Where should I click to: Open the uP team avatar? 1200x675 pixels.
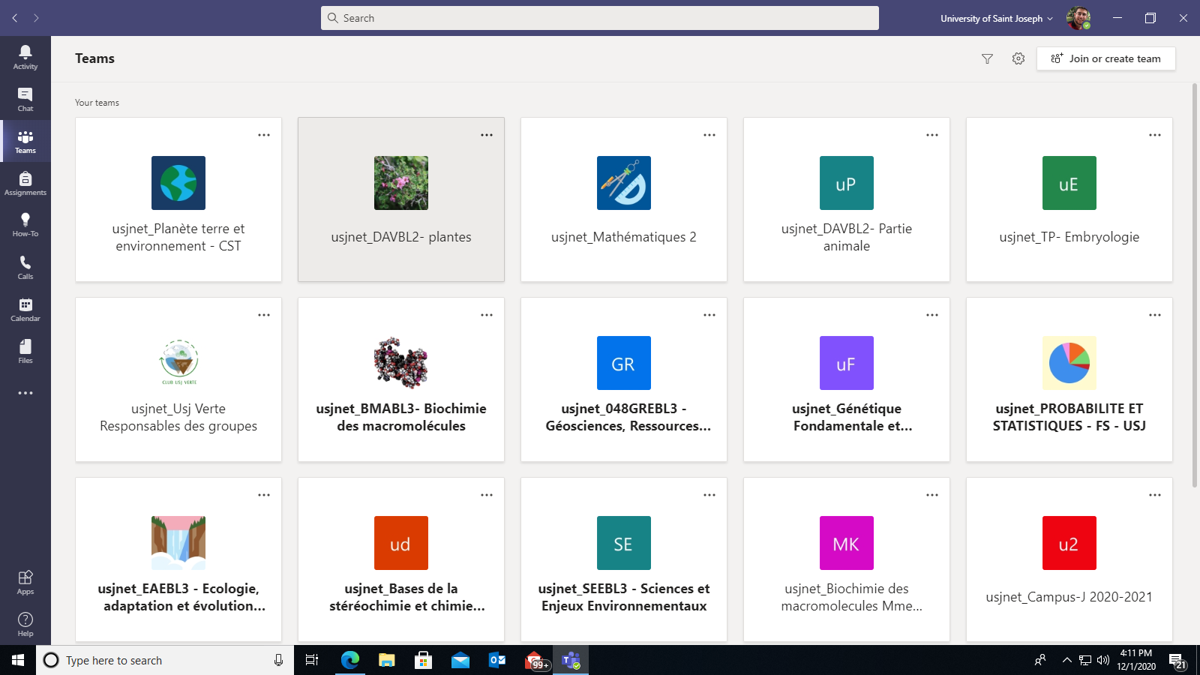click(847, 183)
